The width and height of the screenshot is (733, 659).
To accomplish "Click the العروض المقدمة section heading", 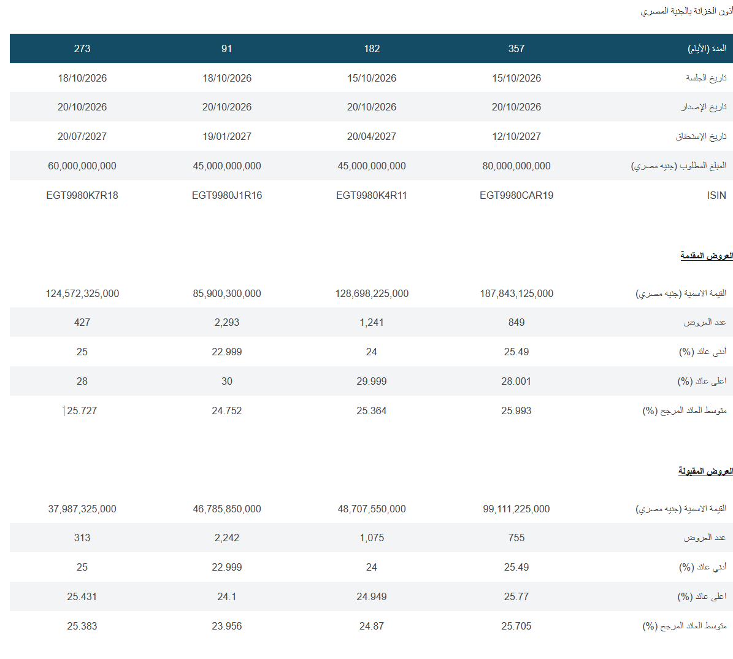I will (x=707, y=256).
